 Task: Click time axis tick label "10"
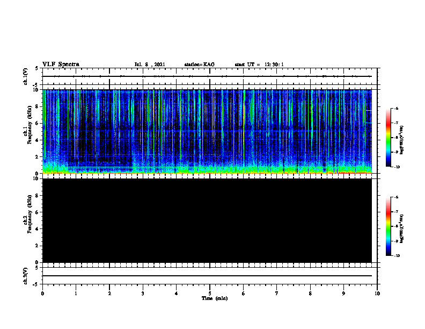click(x=377, y=294)
